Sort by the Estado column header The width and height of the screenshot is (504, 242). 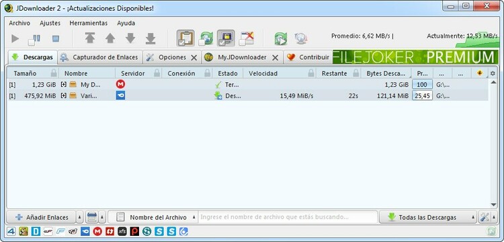228,73
